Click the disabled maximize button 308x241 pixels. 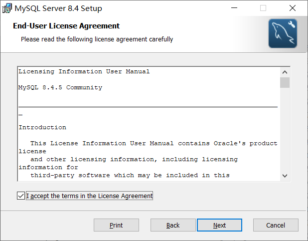click(263, 8)
